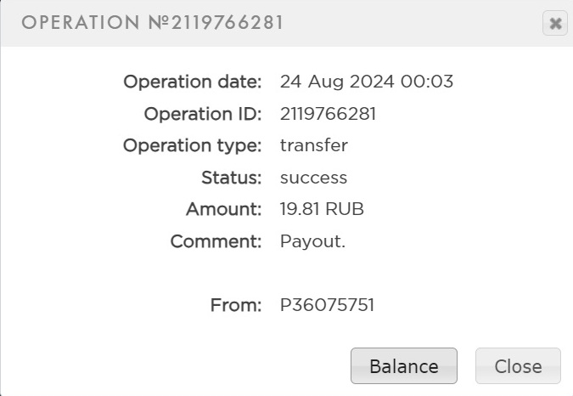This screenshot has height=396, width=573.
Task: Click the dialog title OPERATION №2119766281
Action: click(153, 23)
